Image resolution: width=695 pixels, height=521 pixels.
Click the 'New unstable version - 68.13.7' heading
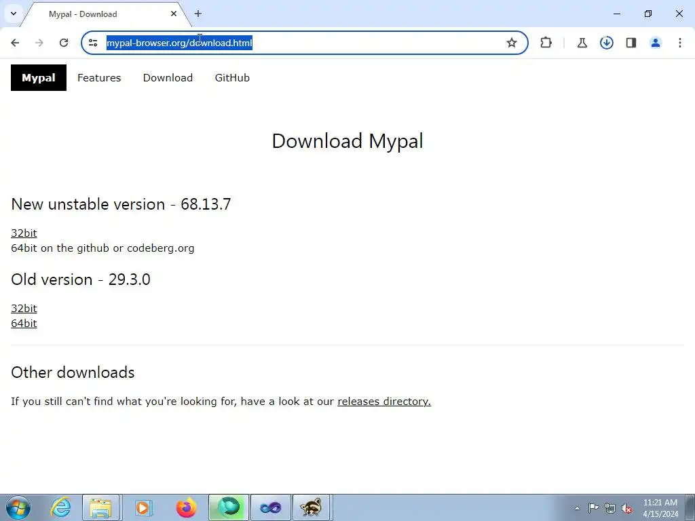(x=121, y=204)
